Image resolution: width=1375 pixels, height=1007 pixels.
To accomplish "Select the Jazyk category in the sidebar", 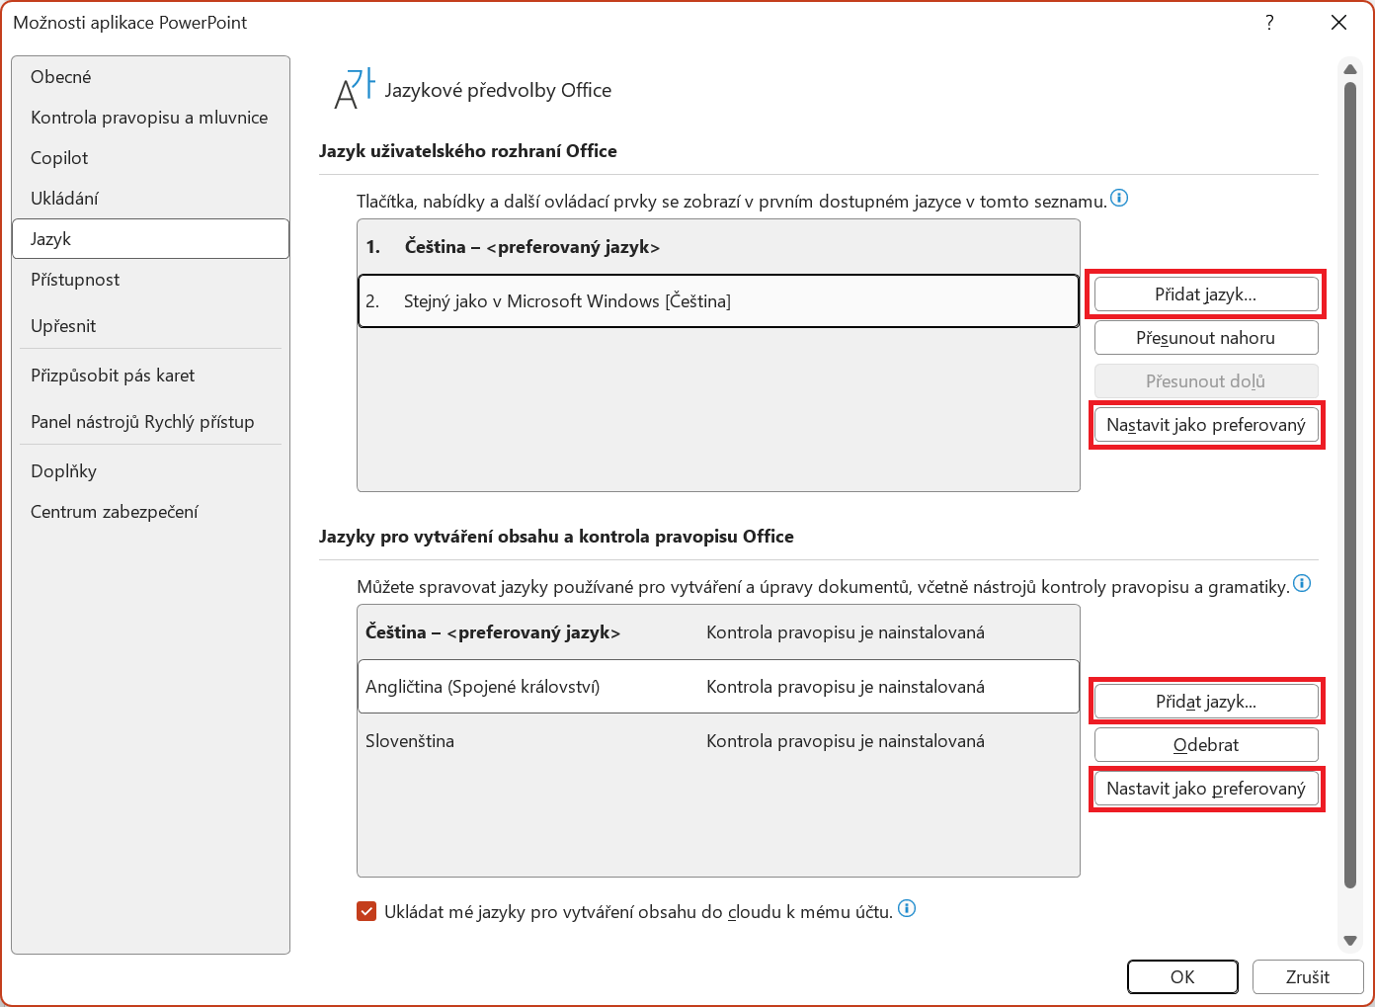I will click(150, 239).
